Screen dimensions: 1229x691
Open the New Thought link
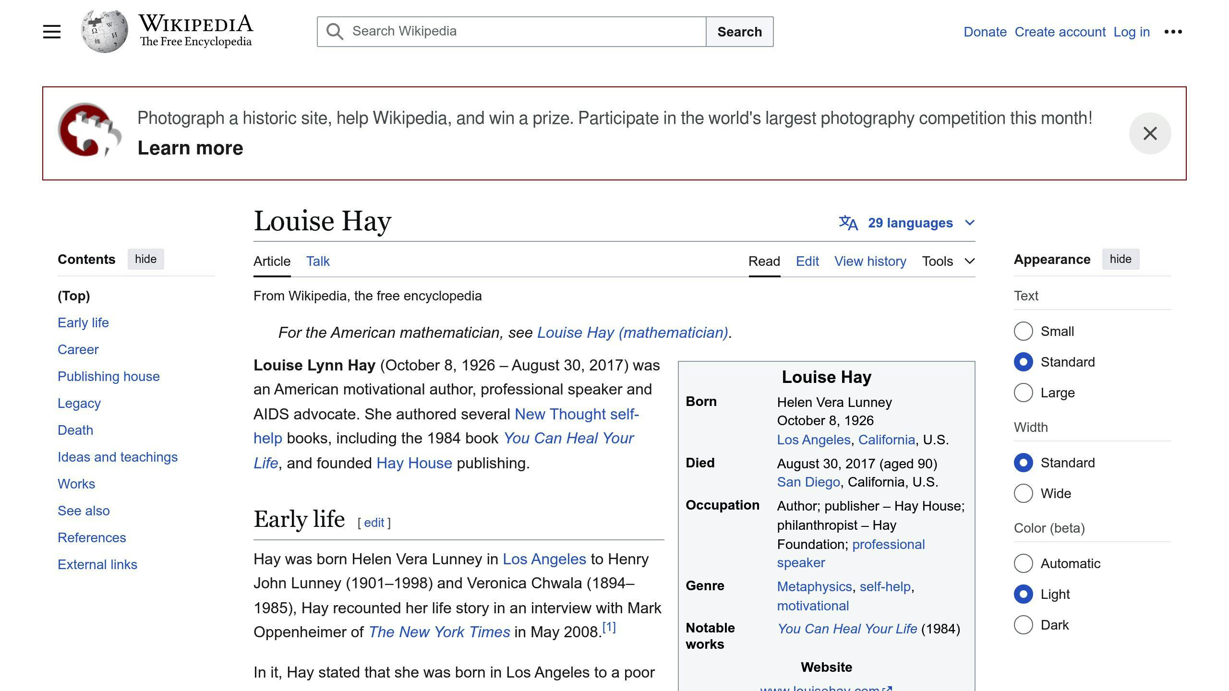560,414
